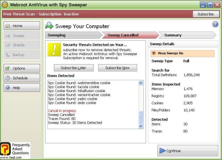Maximize the Webroot window

point(210,5)
